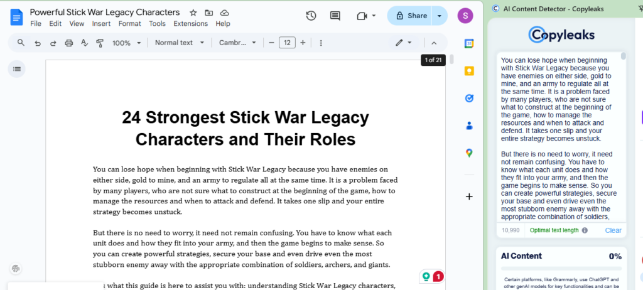
Task: Open Google Keep in side panel
Action: pyautogui.click(x=469, y=71)
